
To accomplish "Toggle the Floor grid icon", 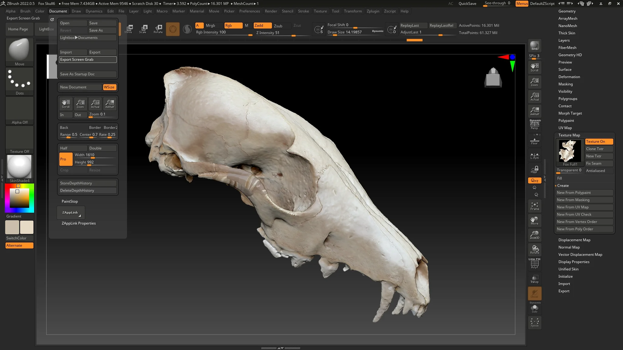I will (534, 140).
